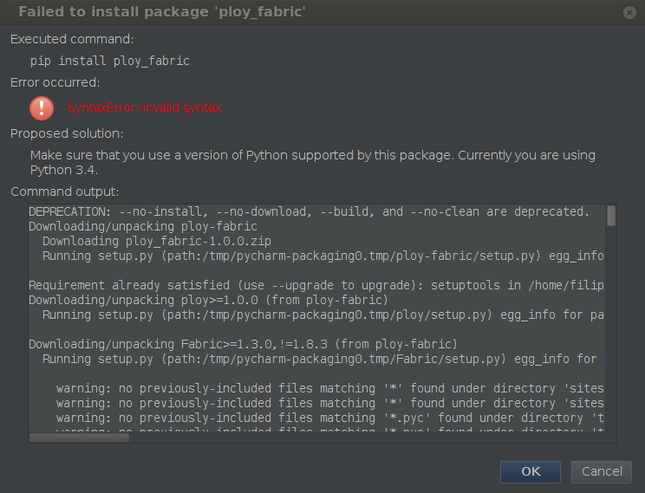Screen dimensions: 645x493
Task: Click the 'Proposed solution:' label
Action: 67,133
